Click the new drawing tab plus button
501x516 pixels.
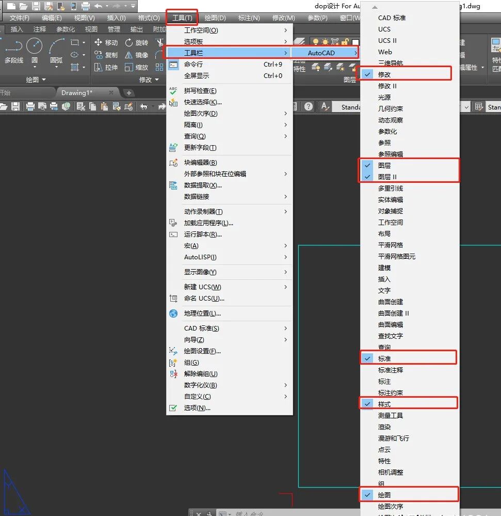[x=129, y=93]
